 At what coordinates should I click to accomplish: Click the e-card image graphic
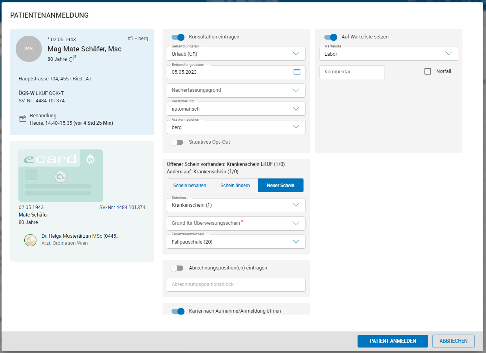61,176
